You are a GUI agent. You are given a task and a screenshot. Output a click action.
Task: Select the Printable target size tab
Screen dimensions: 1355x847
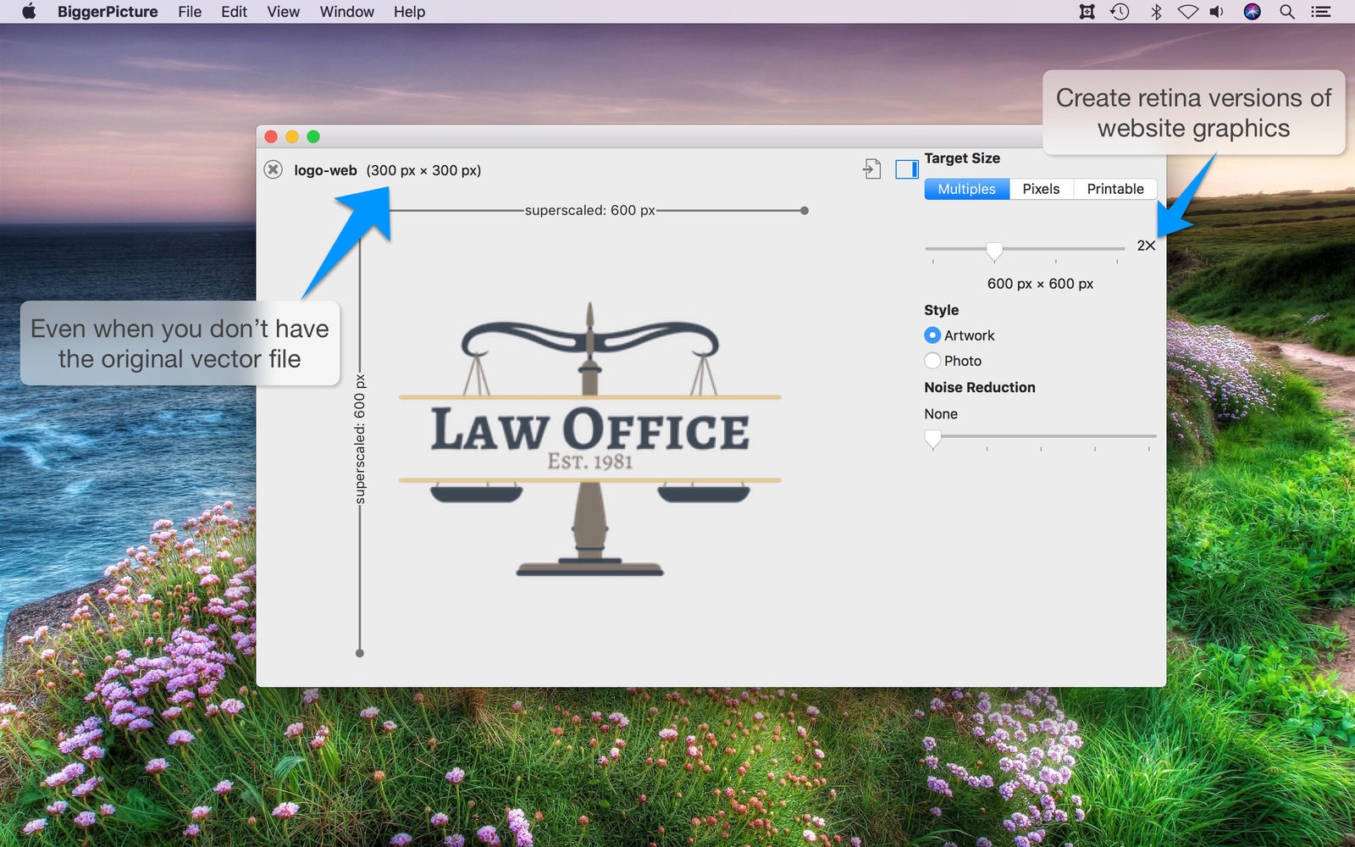(1114, 189)
